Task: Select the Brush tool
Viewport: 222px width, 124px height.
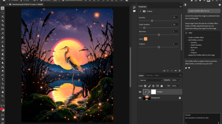Action: coord(2,42)
